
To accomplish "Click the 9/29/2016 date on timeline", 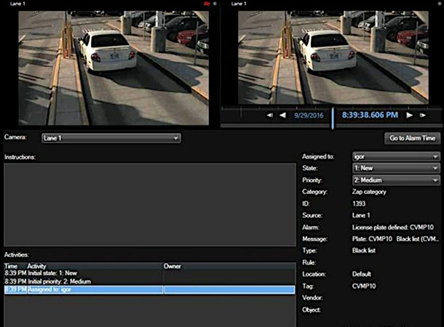I will click(309, 116).
